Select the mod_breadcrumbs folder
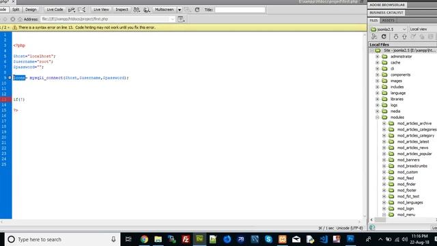Viewport: 437px width, 246px height. click(412, 166)
